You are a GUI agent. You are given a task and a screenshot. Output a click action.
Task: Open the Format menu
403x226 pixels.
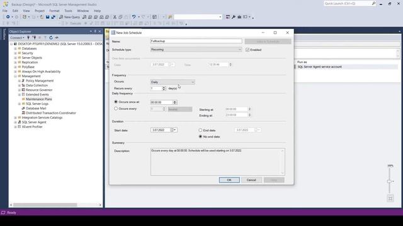coord(54,11)
